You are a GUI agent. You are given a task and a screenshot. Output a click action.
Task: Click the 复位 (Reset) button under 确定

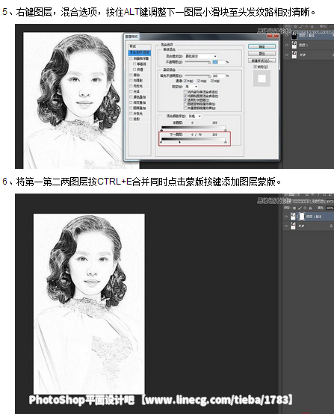pyautogui.click(x=262, y=54)
